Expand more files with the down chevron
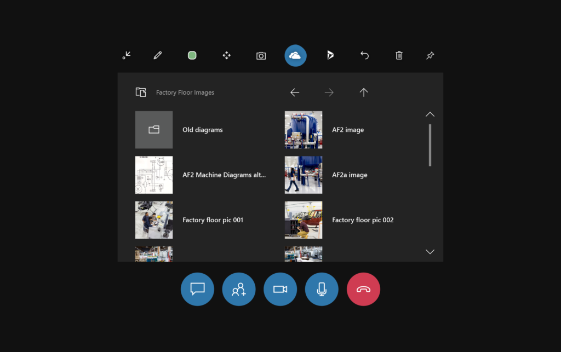This screenshot has height=352, width=561. (x=430, y=251)
